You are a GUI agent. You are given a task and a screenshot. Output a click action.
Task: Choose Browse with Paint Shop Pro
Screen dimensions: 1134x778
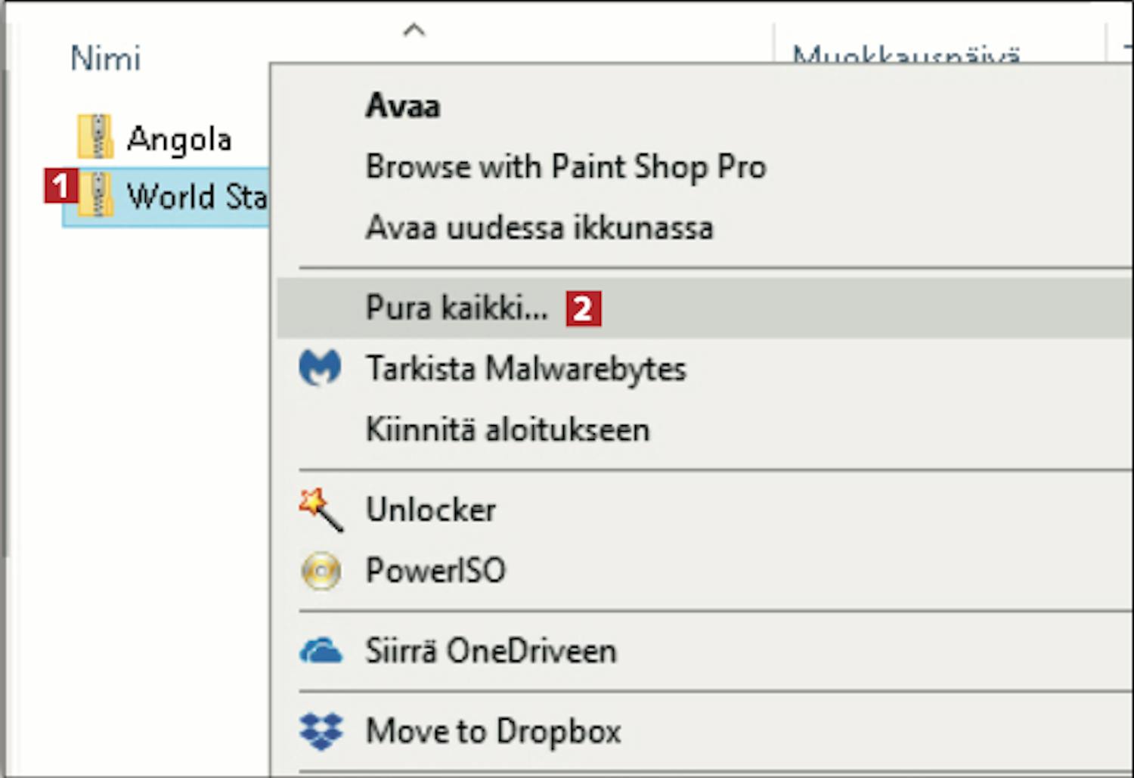click(x=565, y=167)
